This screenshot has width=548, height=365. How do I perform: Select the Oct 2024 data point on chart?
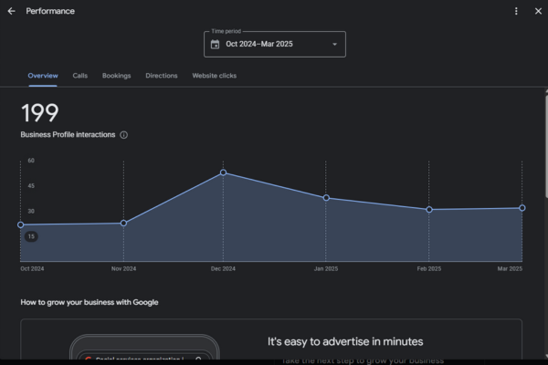[x=21, y=225]
